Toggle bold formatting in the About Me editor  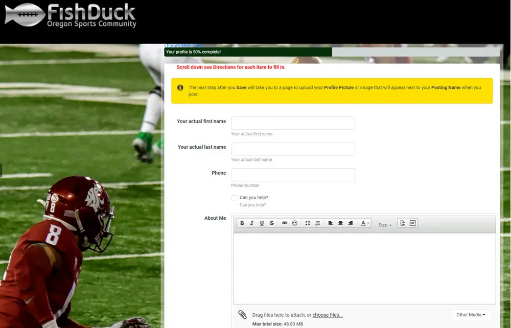pyautogui.click(x=242, y=223)
